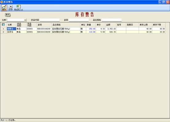Restore down the window with the title bar button
This screenshot has height=122, width=170.
click(164, 2)
